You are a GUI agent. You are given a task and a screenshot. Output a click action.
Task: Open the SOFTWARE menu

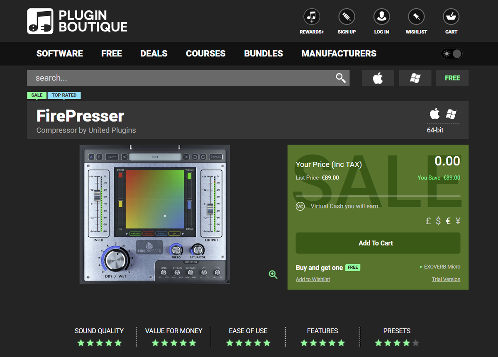point(60,53)
